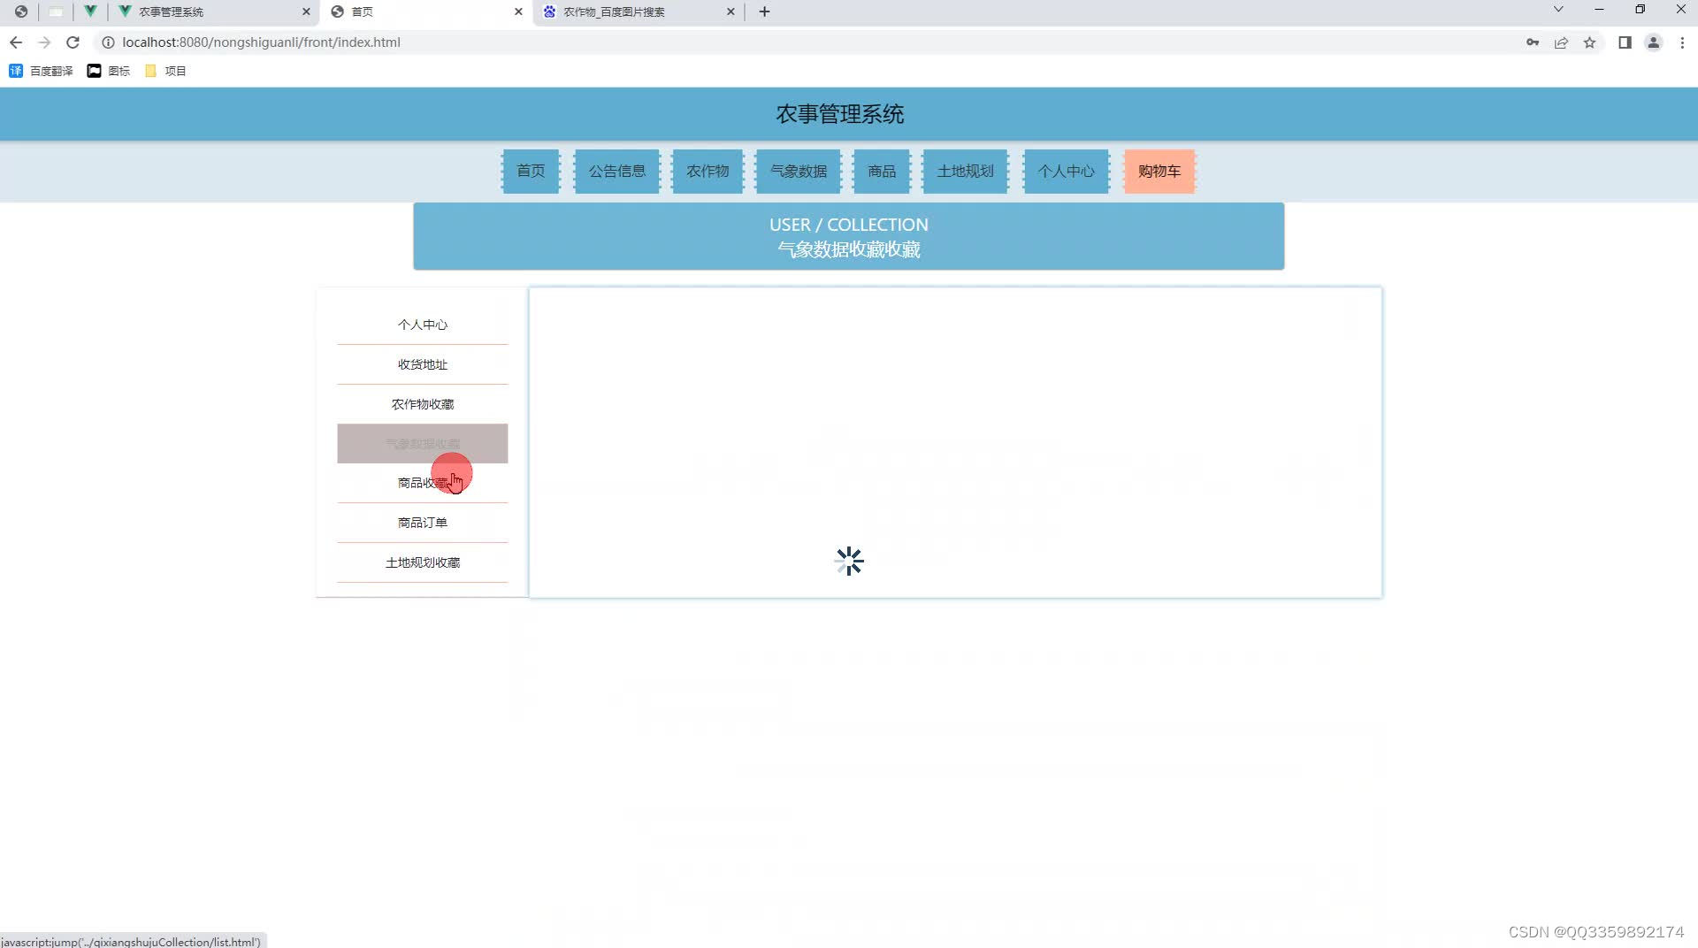The image size is (1698, 948).
Task: Select 农作物收藏 in the sidebar
Action: pyautogui.click(x=423, y=404)
